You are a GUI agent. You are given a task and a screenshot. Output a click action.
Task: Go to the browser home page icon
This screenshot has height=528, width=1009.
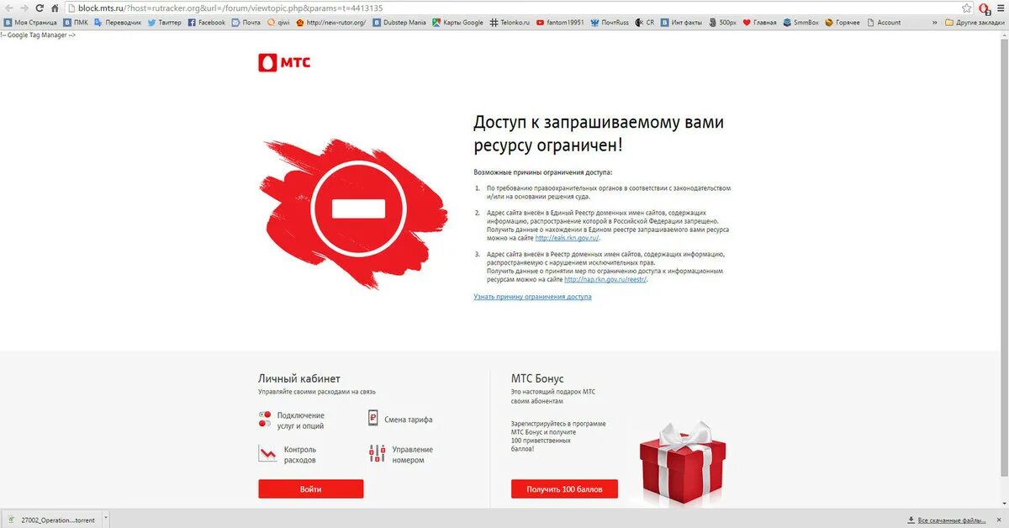pyautogui.click(x=55, y=8)
